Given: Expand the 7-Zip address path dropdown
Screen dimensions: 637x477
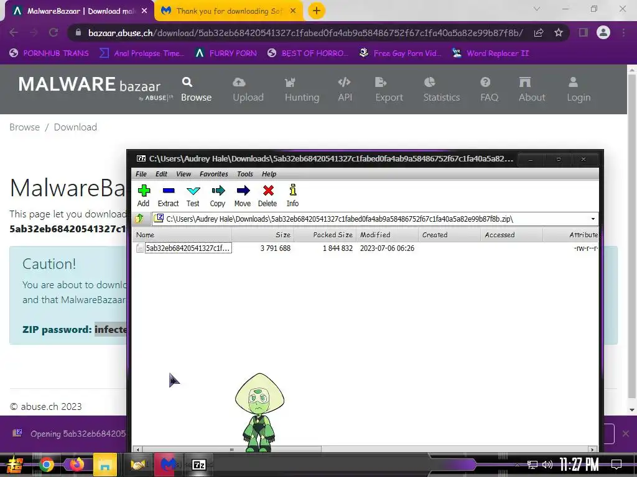Looking at the screenshot, I should (593, 219).
